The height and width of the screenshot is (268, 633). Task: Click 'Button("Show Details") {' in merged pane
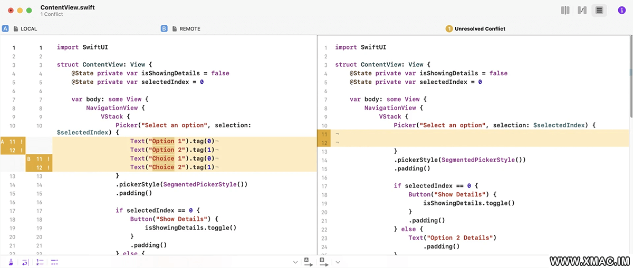click(x=453, y=194)
